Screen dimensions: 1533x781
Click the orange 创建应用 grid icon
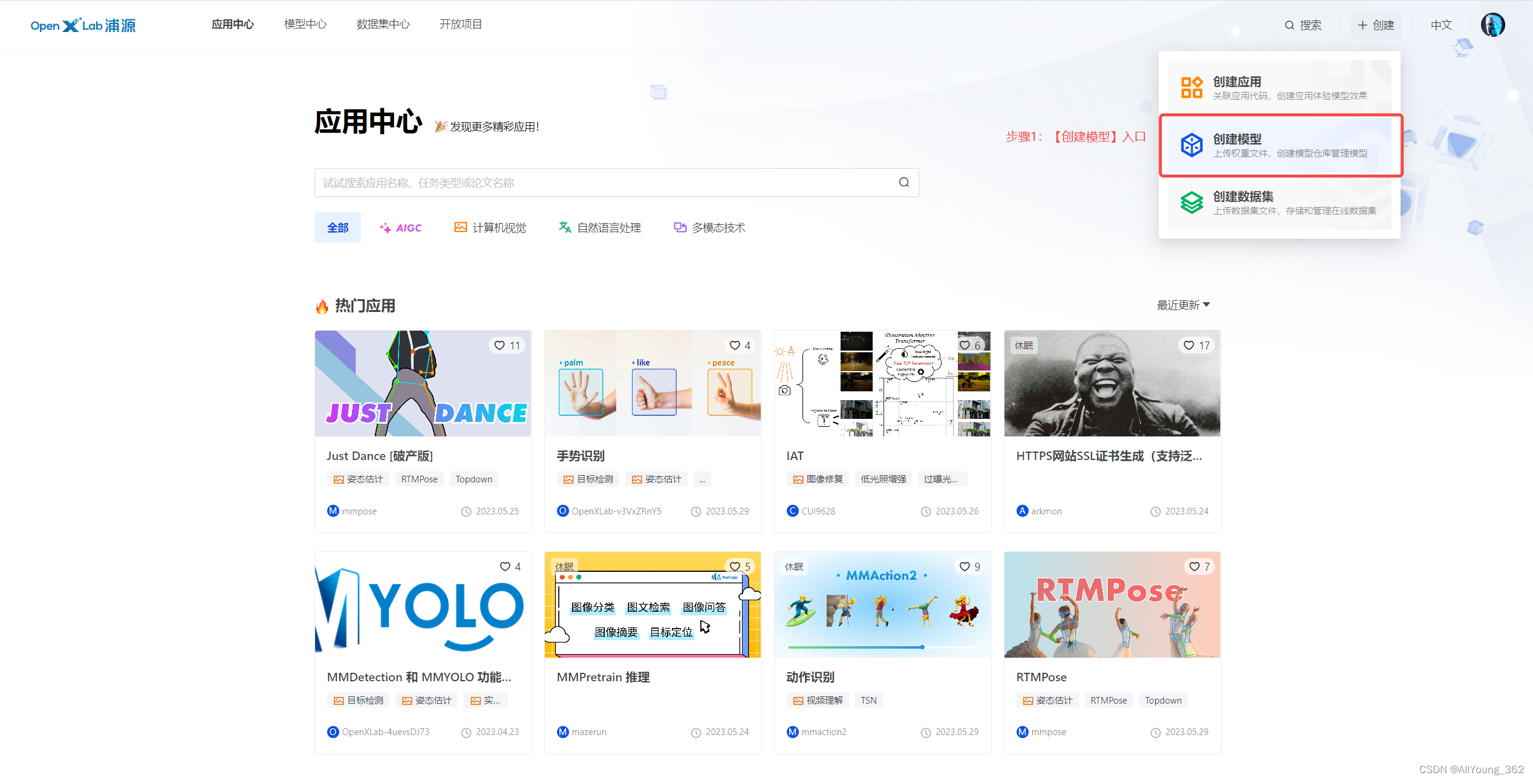click(x=1191, y=87)
